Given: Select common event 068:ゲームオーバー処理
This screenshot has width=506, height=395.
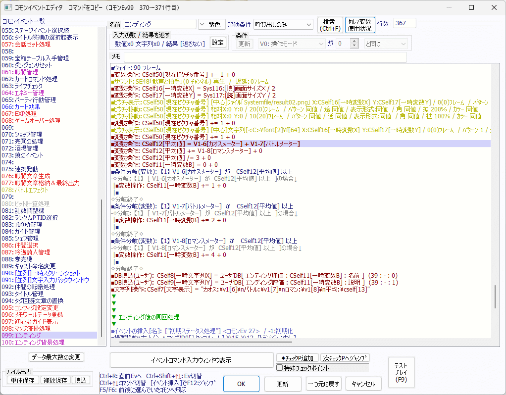Looking at the screenshot, I should (x=49, y=121).
